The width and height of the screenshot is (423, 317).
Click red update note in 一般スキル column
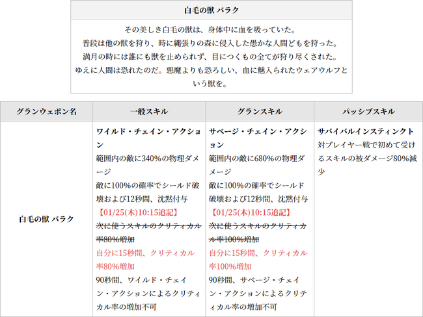click(138, 212)
